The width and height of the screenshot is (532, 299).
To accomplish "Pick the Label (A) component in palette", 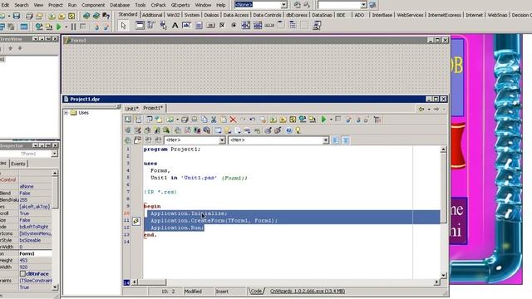I will point(175,26).
